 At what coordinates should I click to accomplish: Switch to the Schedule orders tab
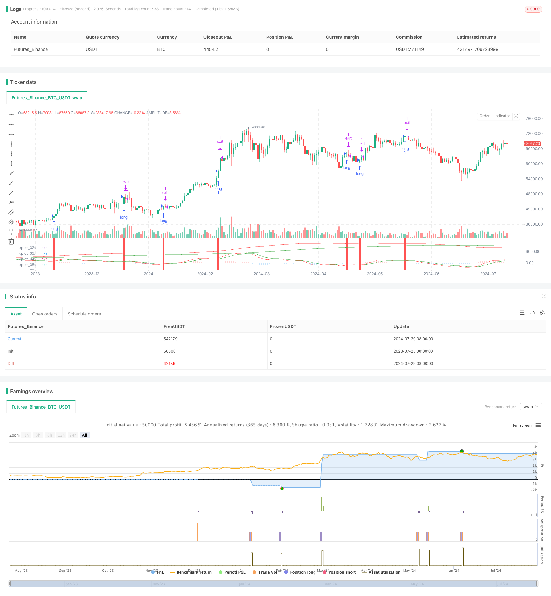(84, 314)
